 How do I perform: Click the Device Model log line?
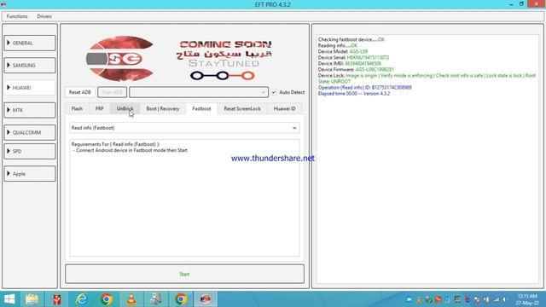(343, 51)
